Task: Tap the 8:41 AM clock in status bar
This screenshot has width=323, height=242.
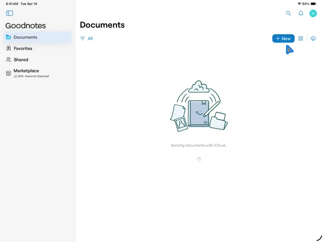Action: 12,4
